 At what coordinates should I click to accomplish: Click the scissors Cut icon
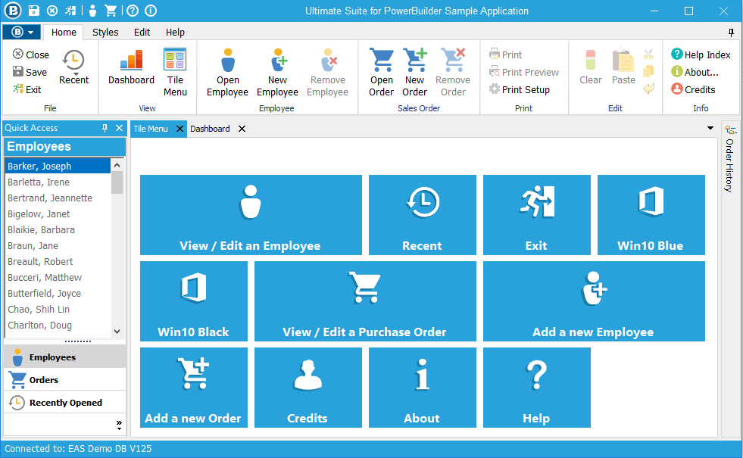coord(648,55)
